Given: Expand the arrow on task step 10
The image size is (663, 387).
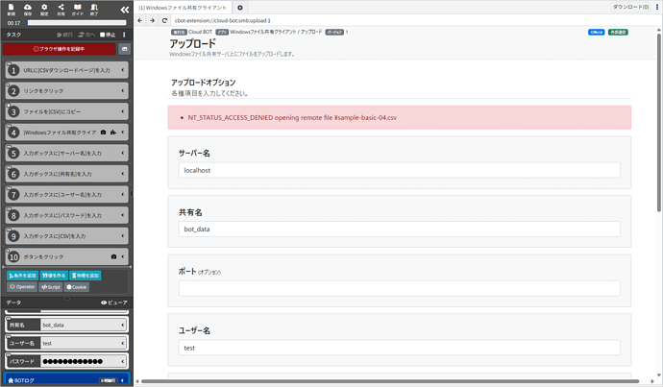Looking at the screenshot, I should click(x=123, y=256).
